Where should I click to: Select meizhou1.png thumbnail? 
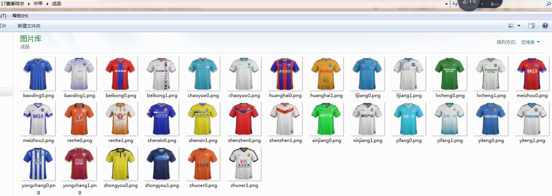click(x=38, y=119)
